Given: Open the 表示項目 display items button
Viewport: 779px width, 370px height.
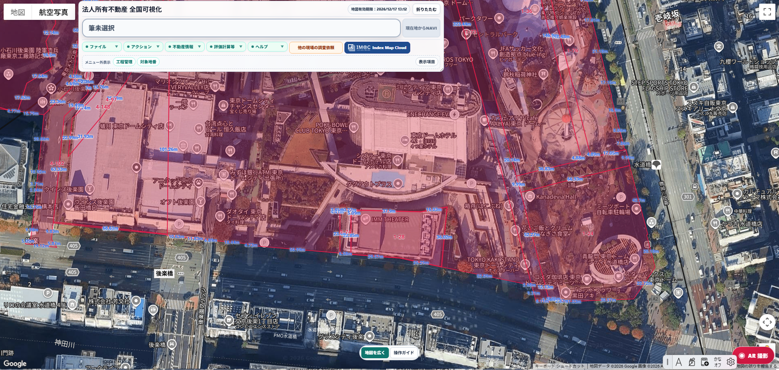Looking at the screenshot, I should (x=426, y=62).
